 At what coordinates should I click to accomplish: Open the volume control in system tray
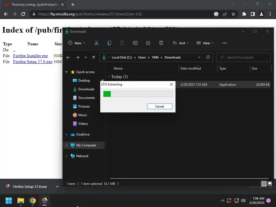pos(243,201)
